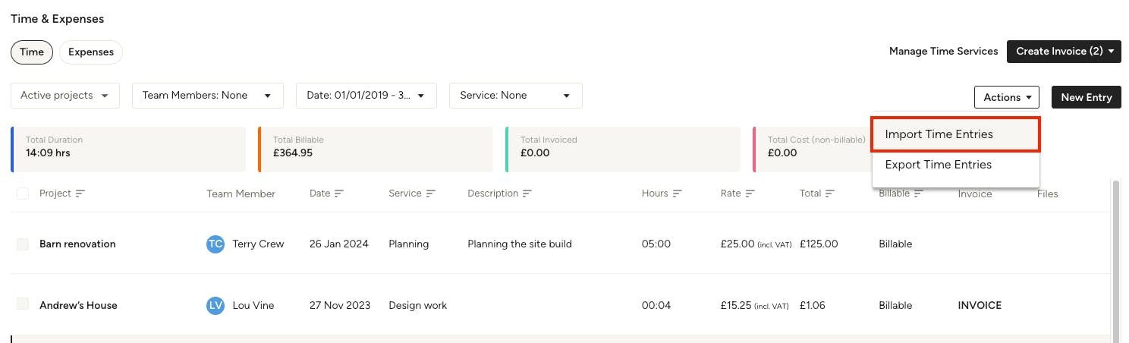1129x343 pixels.
Task: Click Lou Vine's LV avatar
Action: tap(215, 305)
